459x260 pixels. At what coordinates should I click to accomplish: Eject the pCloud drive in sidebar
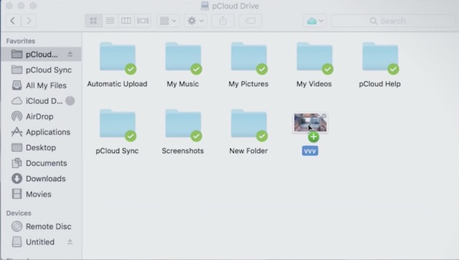70,55
